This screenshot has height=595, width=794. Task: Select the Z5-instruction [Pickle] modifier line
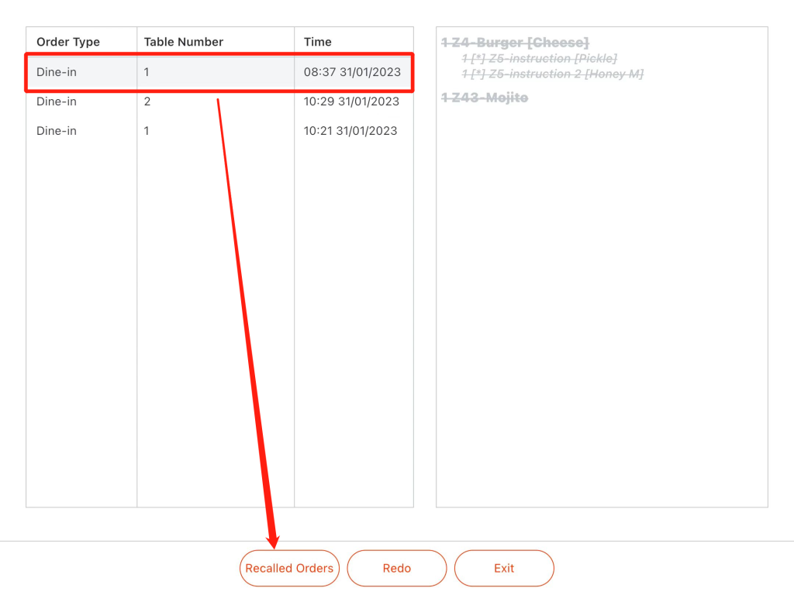point(540,59)
